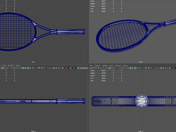
Task: Toggle Wireframe on Shaded in side panel
Action: coord(135,68)
